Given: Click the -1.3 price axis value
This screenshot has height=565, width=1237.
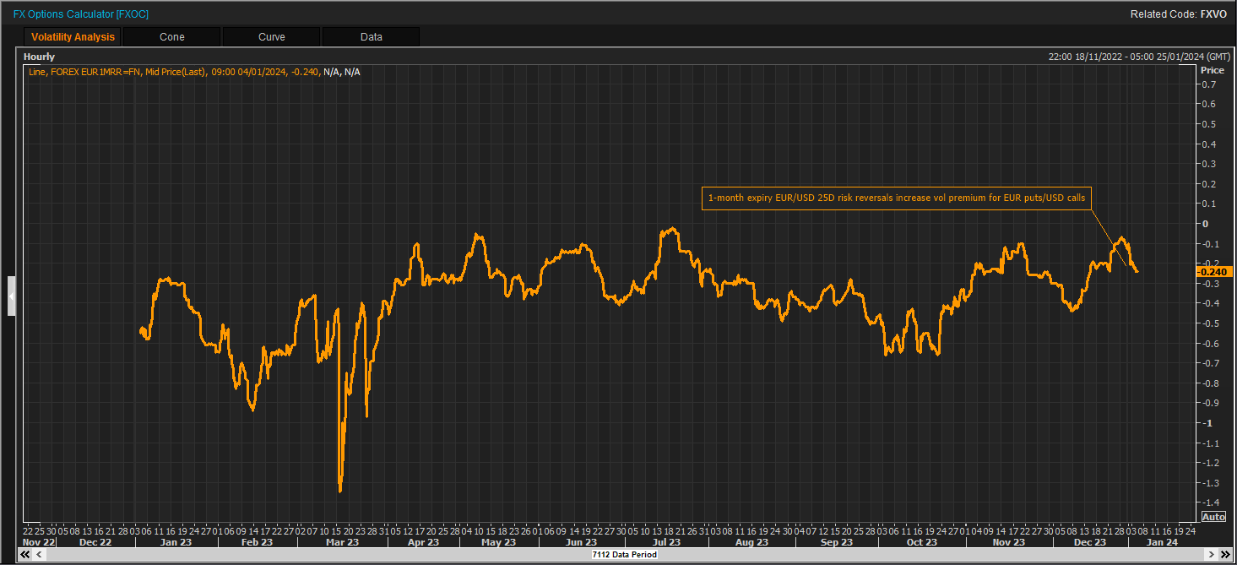Looking at the screenshot, I should point(1209,483).
